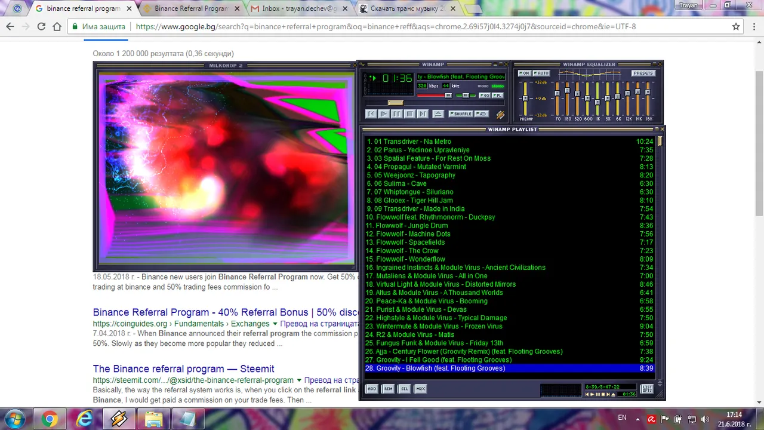Toggle the PL playlist window button
The height and width of the screenshot is (430, 764).
[498, 96]
